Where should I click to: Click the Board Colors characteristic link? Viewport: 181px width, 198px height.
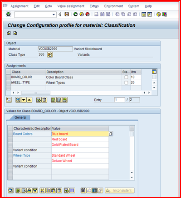[x=23, y=134]
